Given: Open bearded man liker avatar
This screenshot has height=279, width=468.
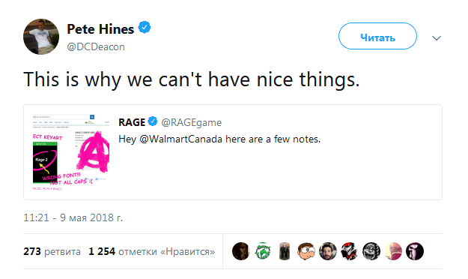Looking at the screenshot, I should coord(328,251).
